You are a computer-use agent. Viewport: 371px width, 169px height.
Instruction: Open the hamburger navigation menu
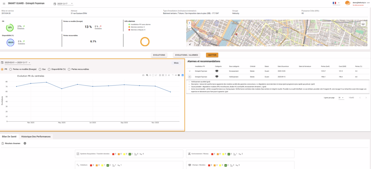(3, 3)
